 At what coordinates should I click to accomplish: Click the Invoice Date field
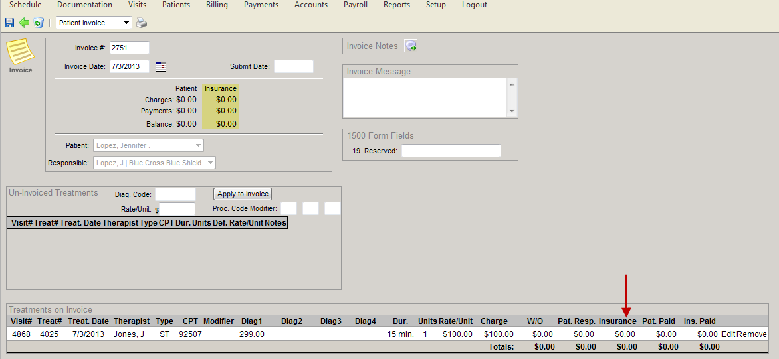point(129,66)
